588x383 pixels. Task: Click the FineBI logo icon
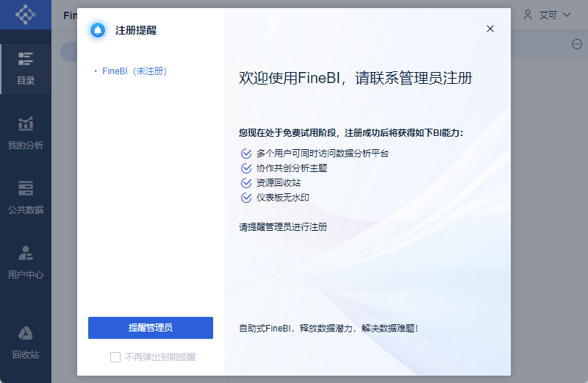pyautogui.click(x=26, y=15)
